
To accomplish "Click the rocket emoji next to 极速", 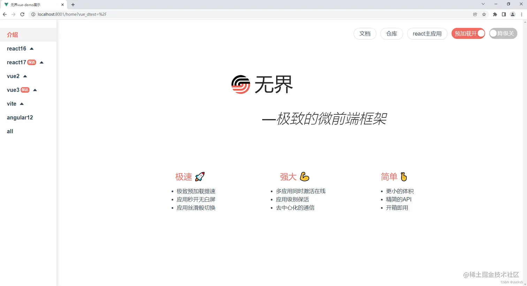I will [x=199, y=176].
